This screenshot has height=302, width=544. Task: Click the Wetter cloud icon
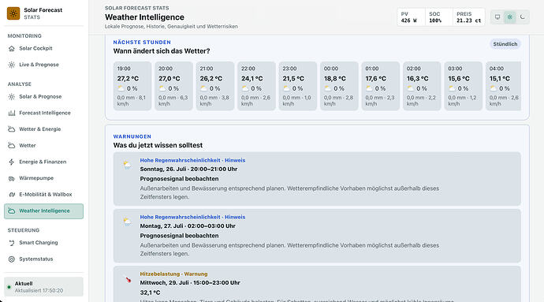(x=12, y=145)
